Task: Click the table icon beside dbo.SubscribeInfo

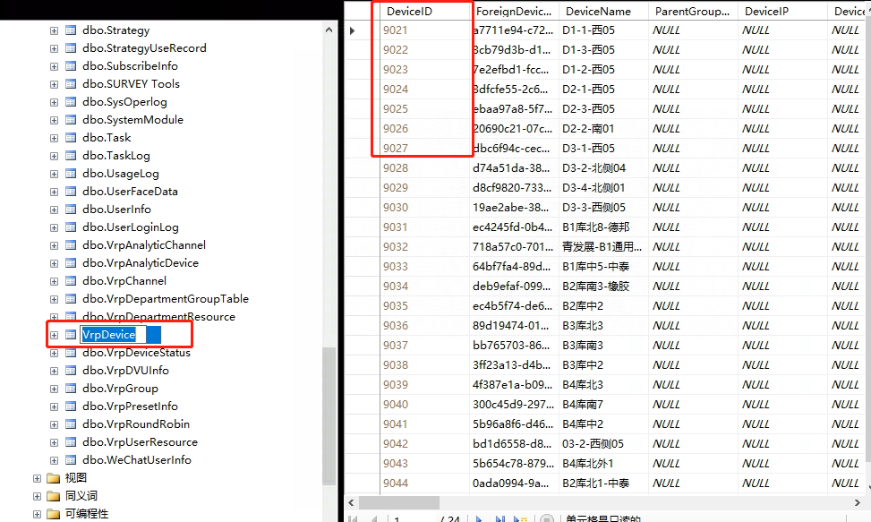Action: pyautogui.click(x=71, y=66)
